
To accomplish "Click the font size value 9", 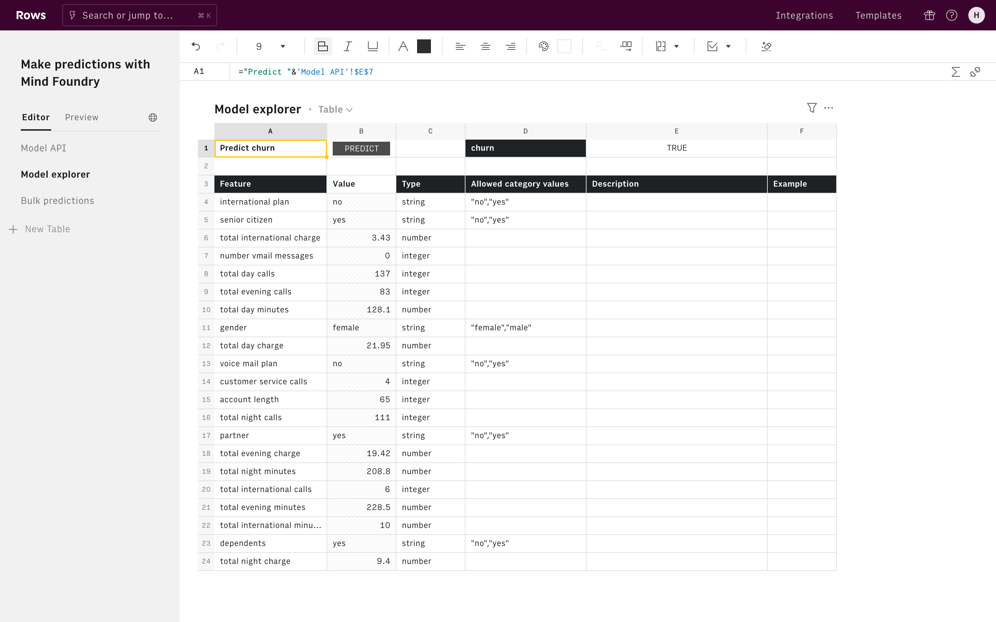I will (259, 47).
